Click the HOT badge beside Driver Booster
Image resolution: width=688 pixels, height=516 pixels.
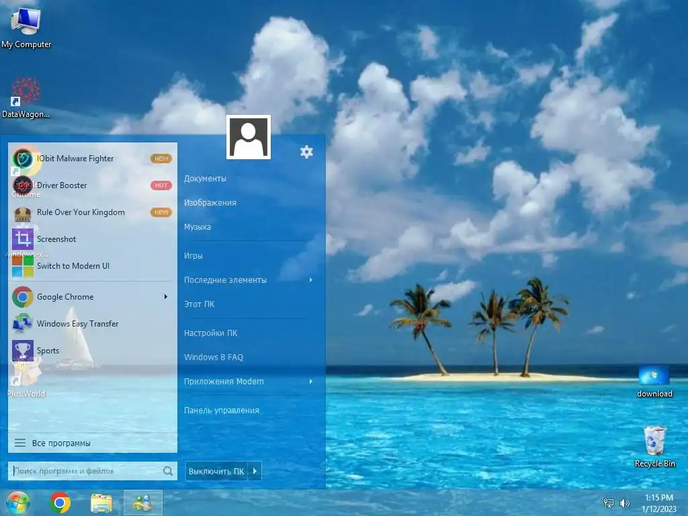(x=161, y=185)
